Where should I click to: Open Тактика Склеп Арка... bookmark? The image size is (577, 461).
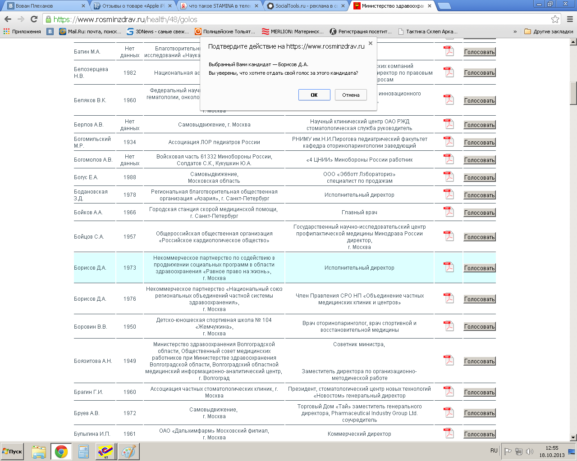click(428, 32)
